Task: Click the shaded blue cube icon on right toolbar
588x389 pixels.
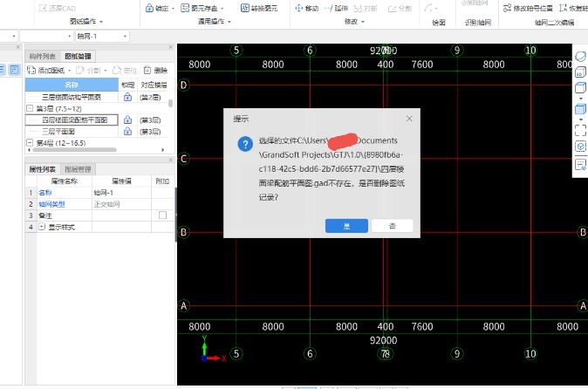Action: click(x=580, y=109)
